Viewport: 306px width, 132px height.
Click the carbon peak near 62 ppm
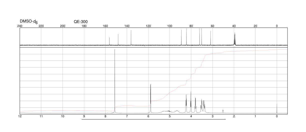point(211,38)
